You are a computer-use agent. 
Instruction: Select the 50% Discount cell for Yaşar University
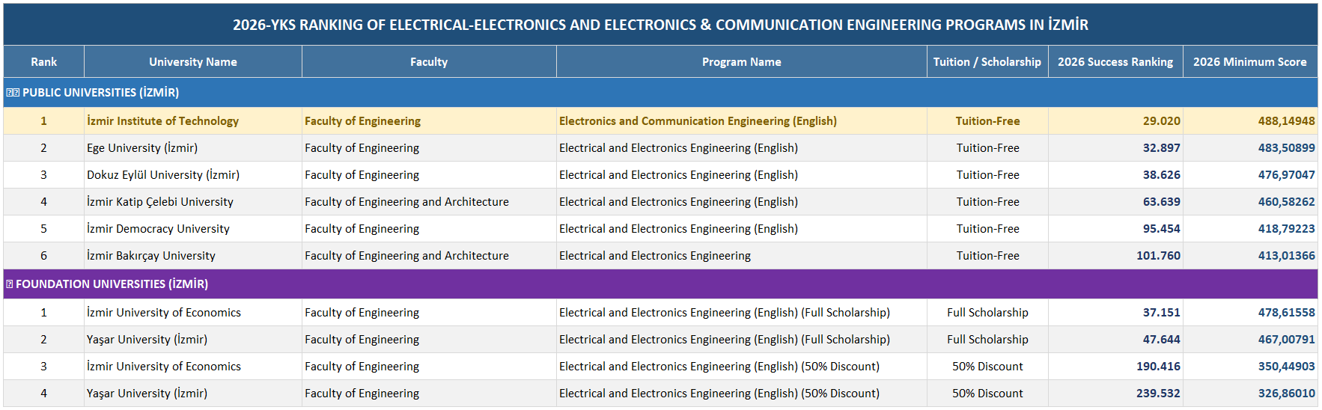(x=987, y=394)
